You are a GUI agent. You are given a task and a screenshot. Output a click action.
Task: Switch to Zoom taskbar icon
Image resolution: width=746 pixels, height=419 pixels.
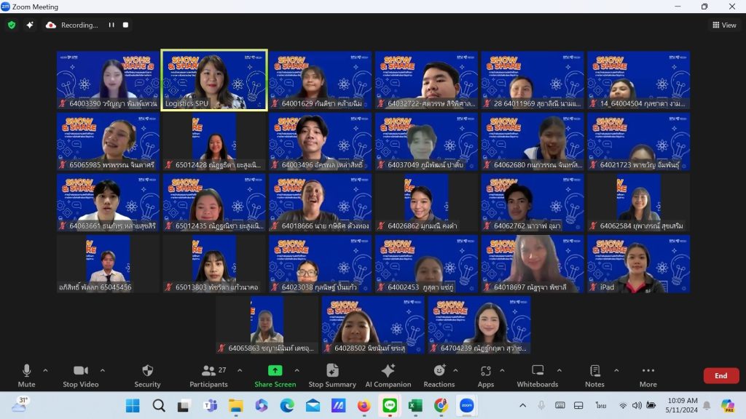[467, 406]
